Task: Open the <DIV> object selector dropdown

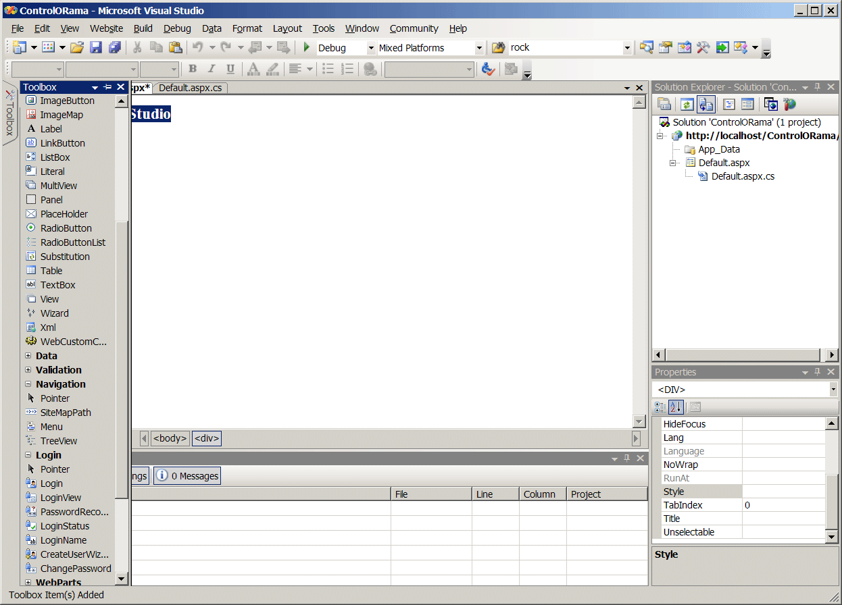Action: [x=833, y=390]
